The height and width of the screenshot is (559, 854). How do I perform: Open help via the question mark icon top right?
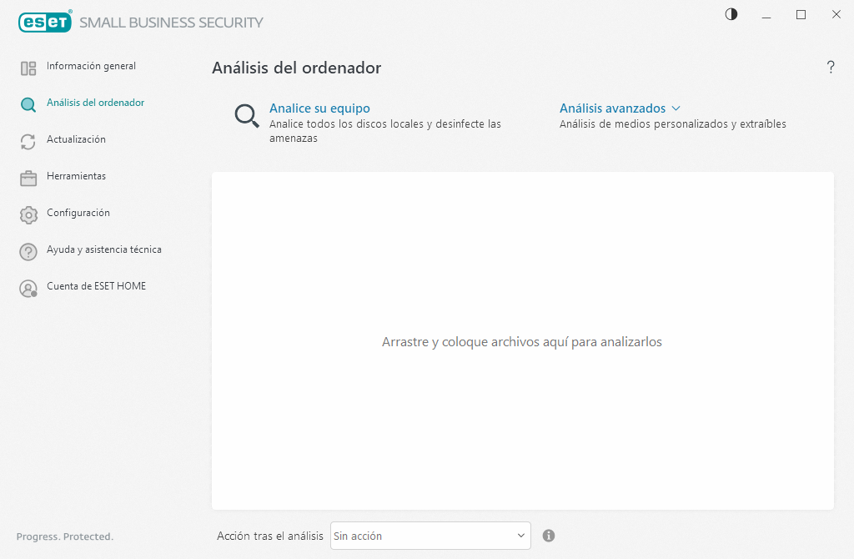tap(831, 68)
